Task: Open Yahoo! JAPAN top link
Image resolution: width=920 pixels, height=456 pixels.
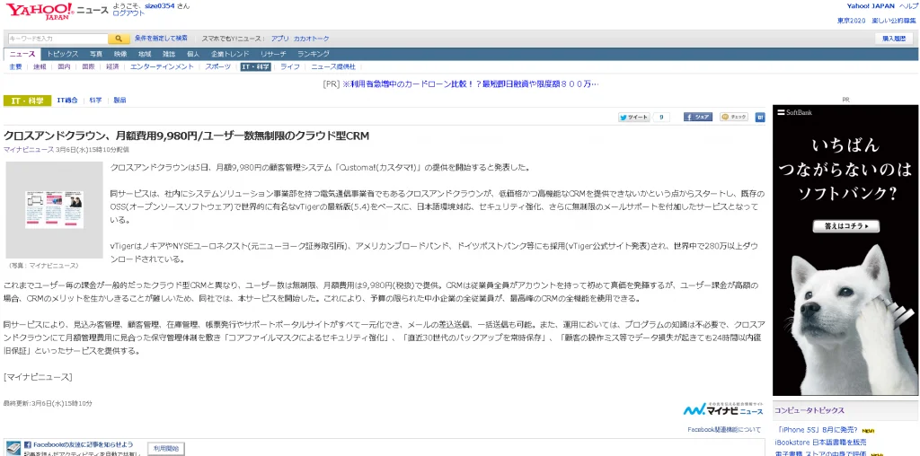Action: pyautogui.click(x=871, y=6)
